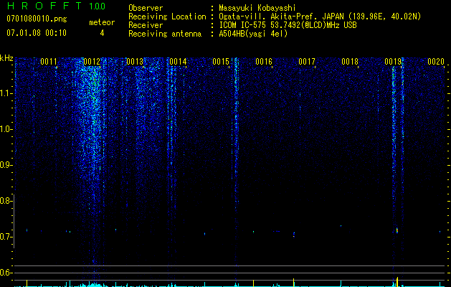The width and height of the screenshot is (451, 287).
Task: Click the 0018 time marker
Action: tap(350, 62)
